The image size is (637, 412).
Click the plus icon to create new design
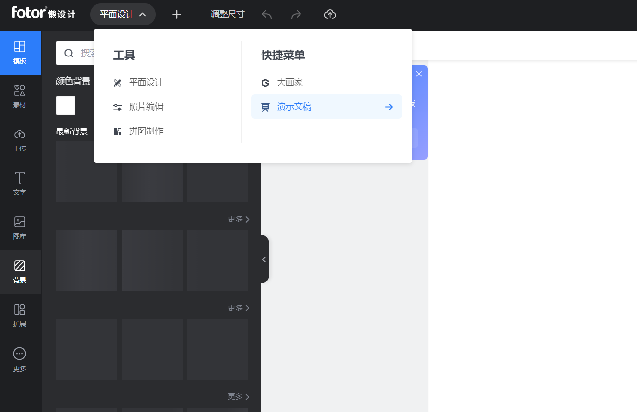click(x=177, y=15)
